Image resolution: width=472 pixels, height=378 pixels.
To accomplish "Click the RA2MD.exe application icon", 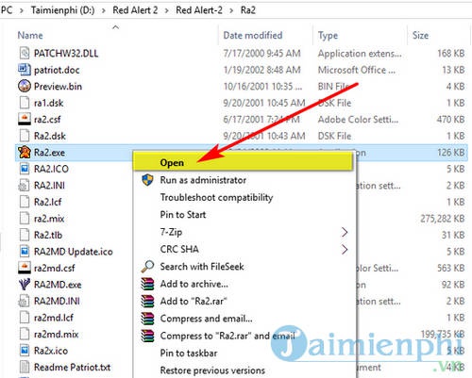I will click(25, 285).
